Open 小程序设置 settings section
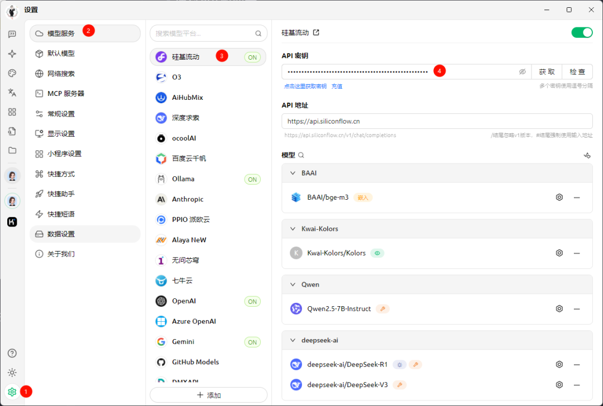 [85, 153]
